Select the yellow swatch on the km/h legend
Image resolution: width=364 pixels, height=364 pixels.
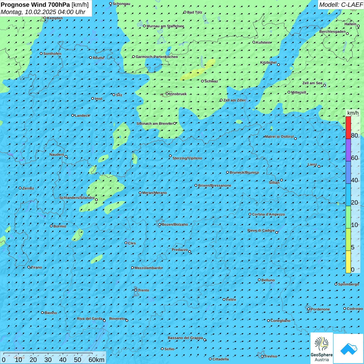click(x=348, y=262)
